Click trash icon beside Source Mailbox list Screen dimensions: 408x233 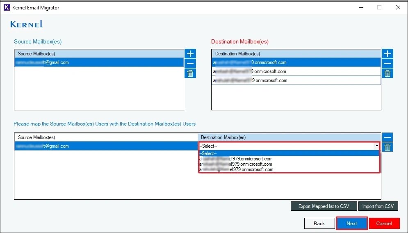[190, 73]
